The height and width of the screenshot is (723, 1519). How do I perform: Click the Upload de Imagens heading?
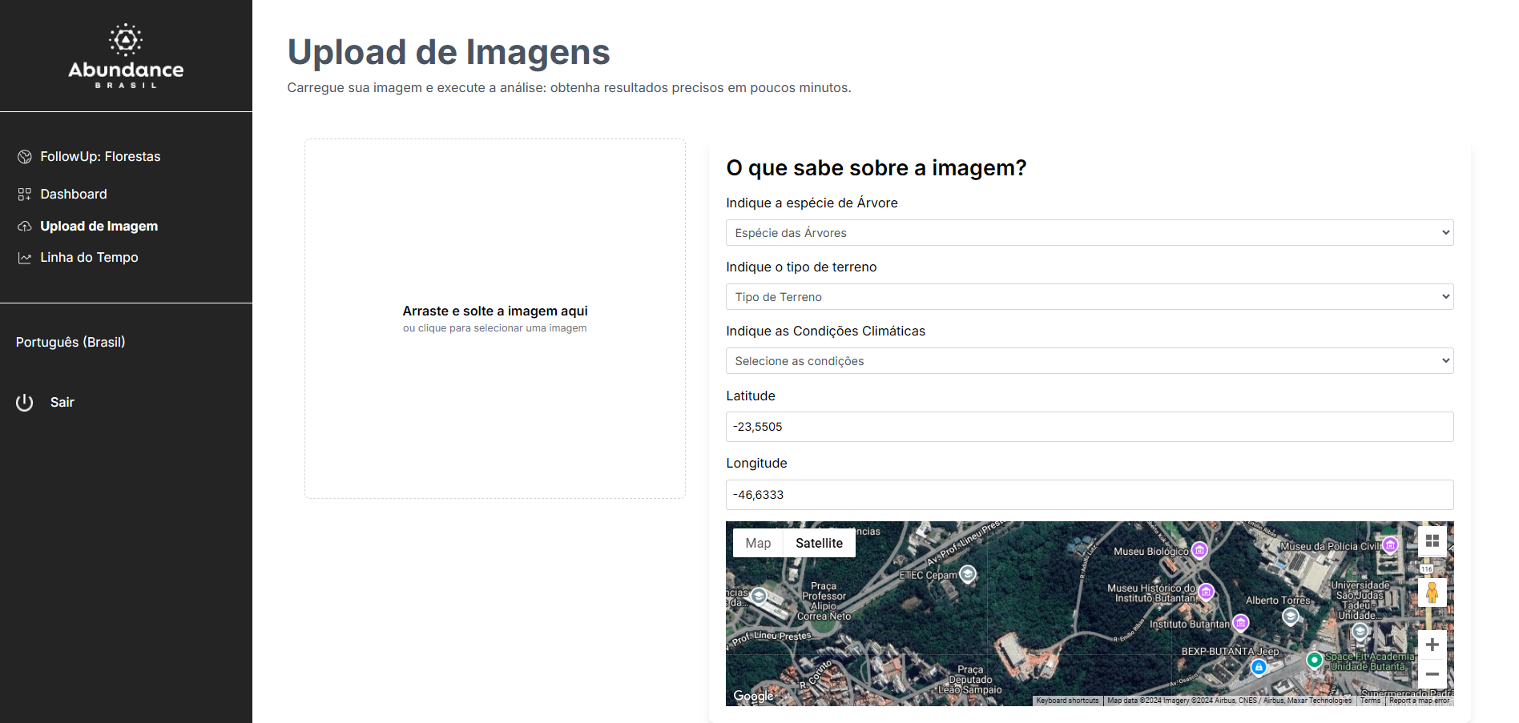449,52
